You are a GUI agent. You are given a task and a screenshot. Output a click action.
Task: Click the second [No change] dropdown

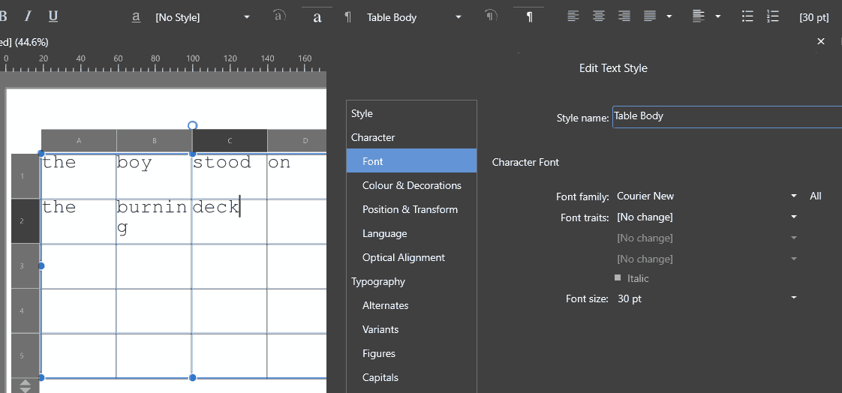click(706, 238)
